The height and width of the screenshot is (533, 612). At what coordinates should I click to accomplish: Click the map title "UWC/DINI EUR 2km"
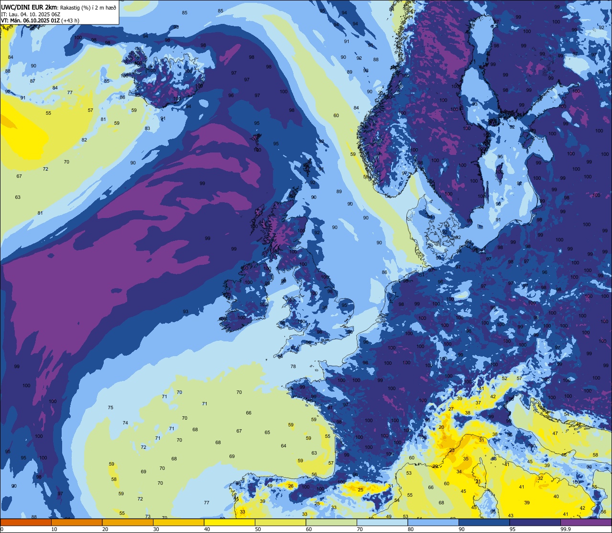point(29,7)
